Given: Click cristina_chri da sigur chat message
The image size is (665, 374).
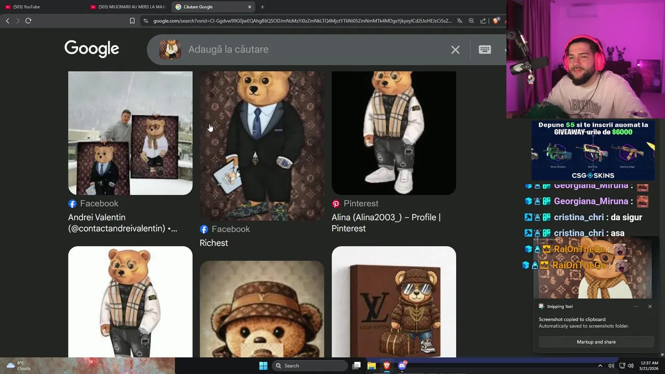Looking at the screenshot, I should point(584,218).
